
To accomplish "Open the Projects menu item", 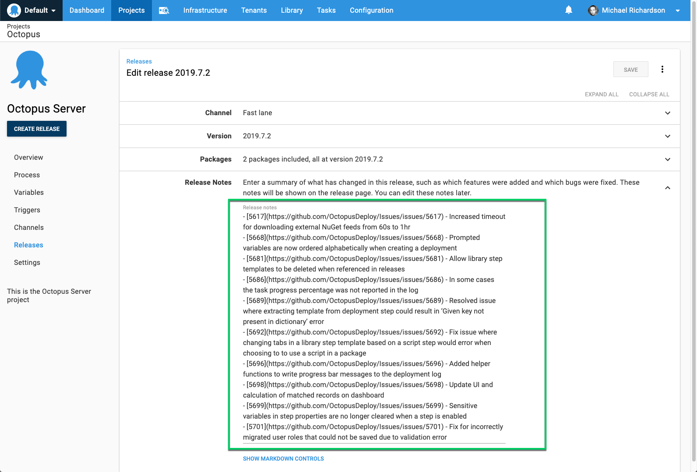I will 131,11.
